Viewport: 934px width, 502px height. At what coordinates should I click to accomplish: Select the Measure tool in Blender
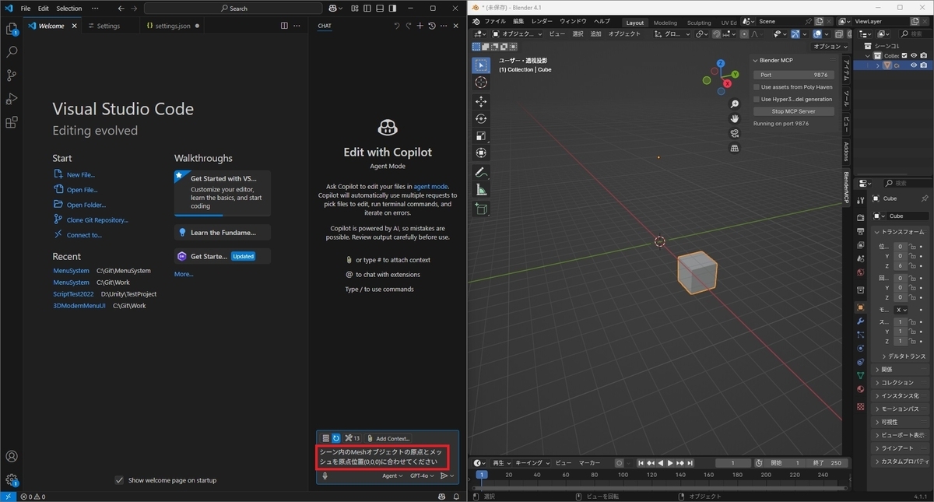click(481, 190)
